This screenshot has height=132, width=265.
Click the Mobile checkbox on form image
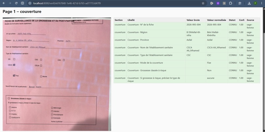coord(41,76)
